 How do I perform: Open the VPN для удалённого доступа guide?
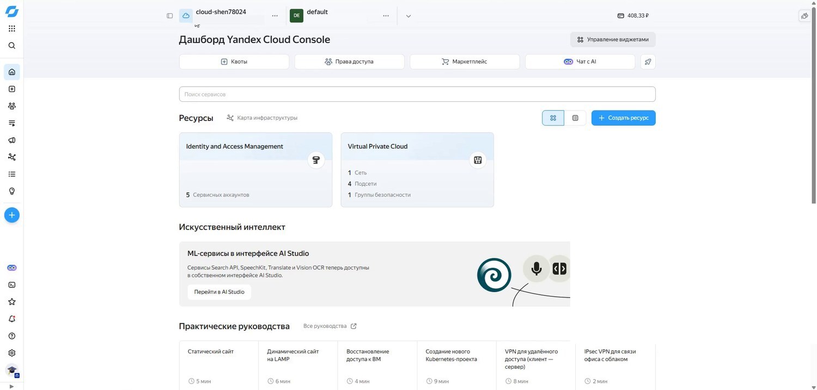click(x=536, y=365)
